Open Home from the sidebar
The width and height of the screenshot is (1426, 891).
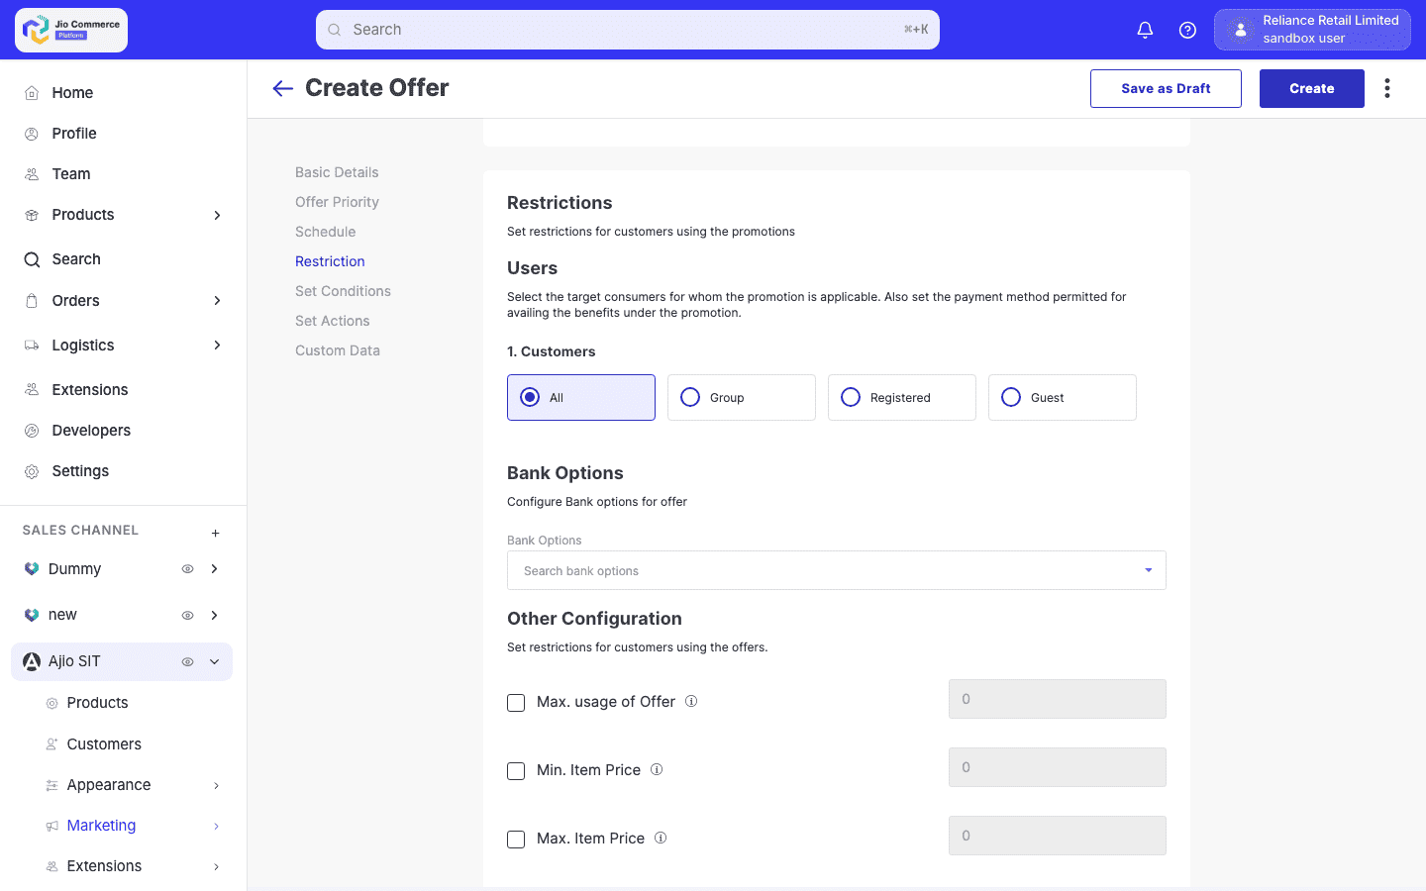[x=33, y=92]
